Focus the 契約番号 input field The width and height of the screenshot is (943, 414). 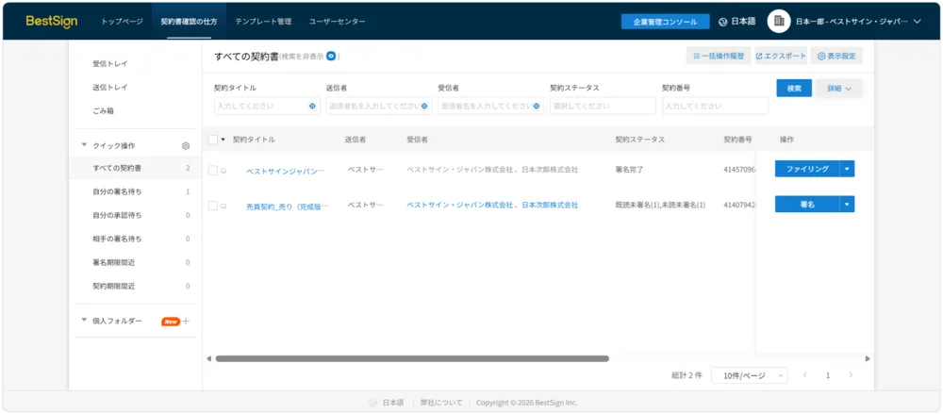715,106
